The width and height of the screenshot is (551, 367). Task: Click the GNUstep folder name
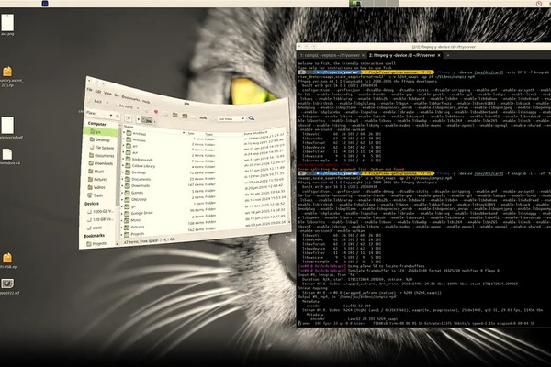coord(139,199)
